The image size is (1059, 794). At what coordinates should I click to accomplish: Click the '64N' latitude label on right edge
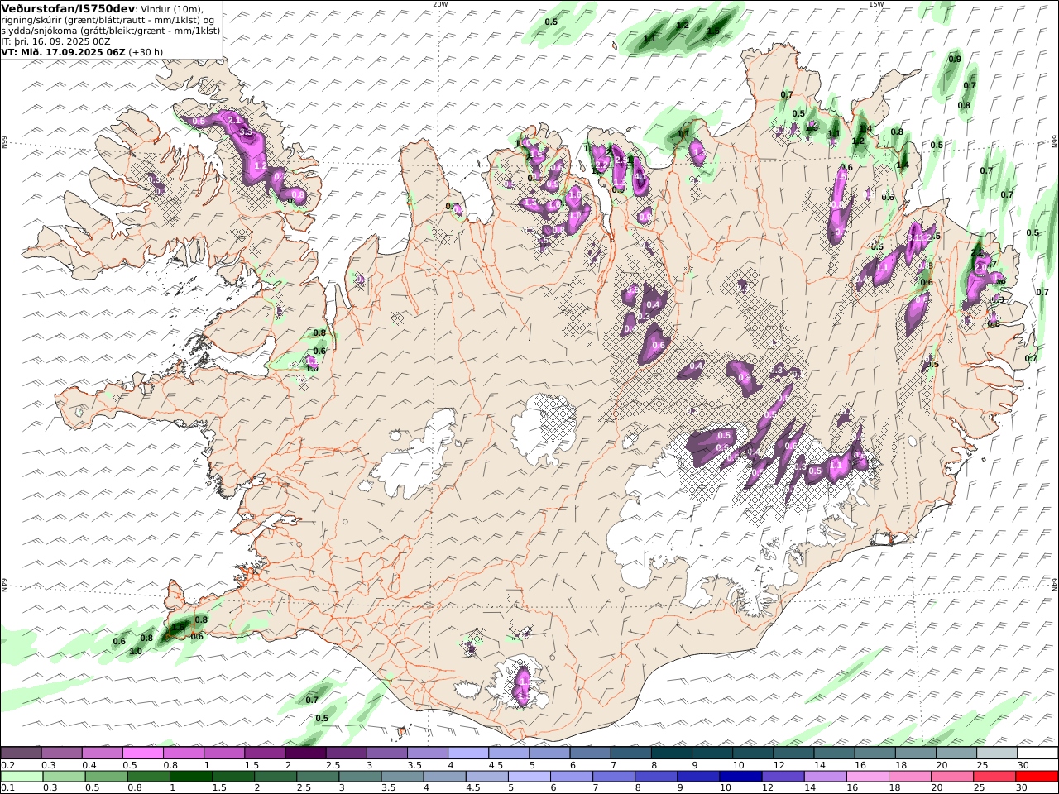1055,584
